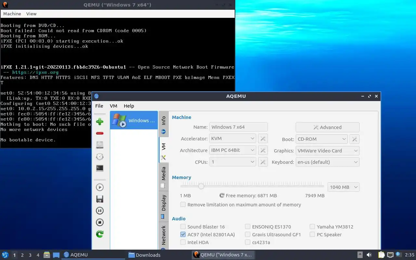Open the QEMU console terminal icon
The image size is (416, 260).
click(100, 168)
